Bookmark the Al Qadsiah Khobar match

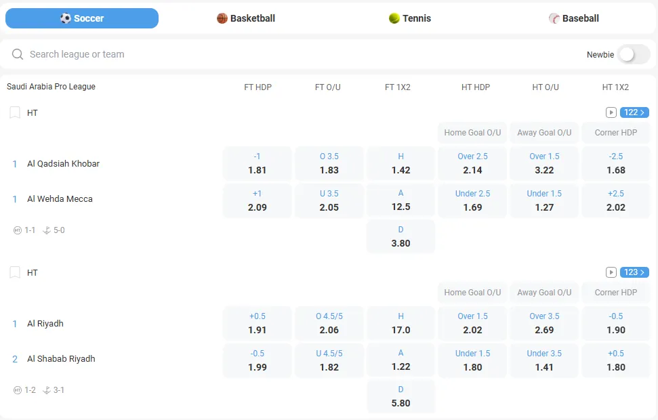click(x=15, y=113)
